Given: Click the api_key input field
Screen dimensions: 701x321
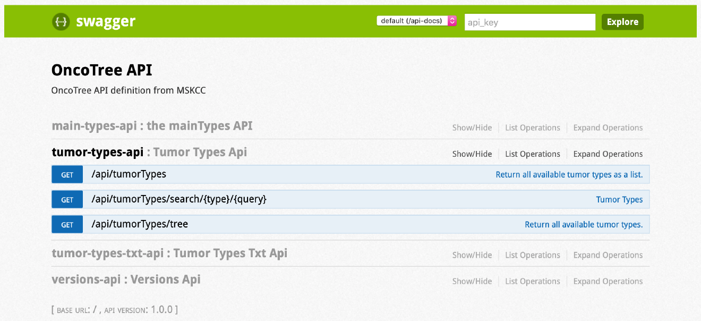Looking at the screenshot, I should coord(529,22).
